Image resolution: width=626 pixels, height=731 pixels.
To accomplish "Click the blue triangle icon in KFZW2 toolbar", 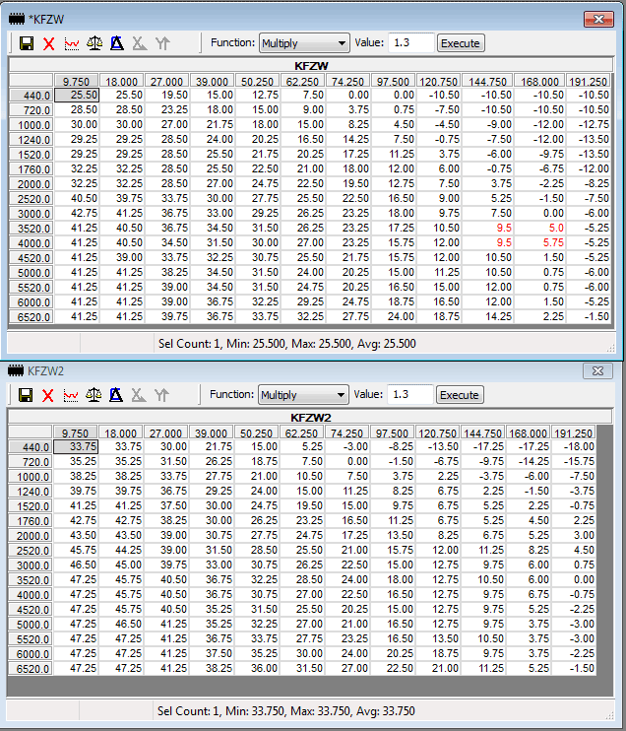I will (116, 395).
